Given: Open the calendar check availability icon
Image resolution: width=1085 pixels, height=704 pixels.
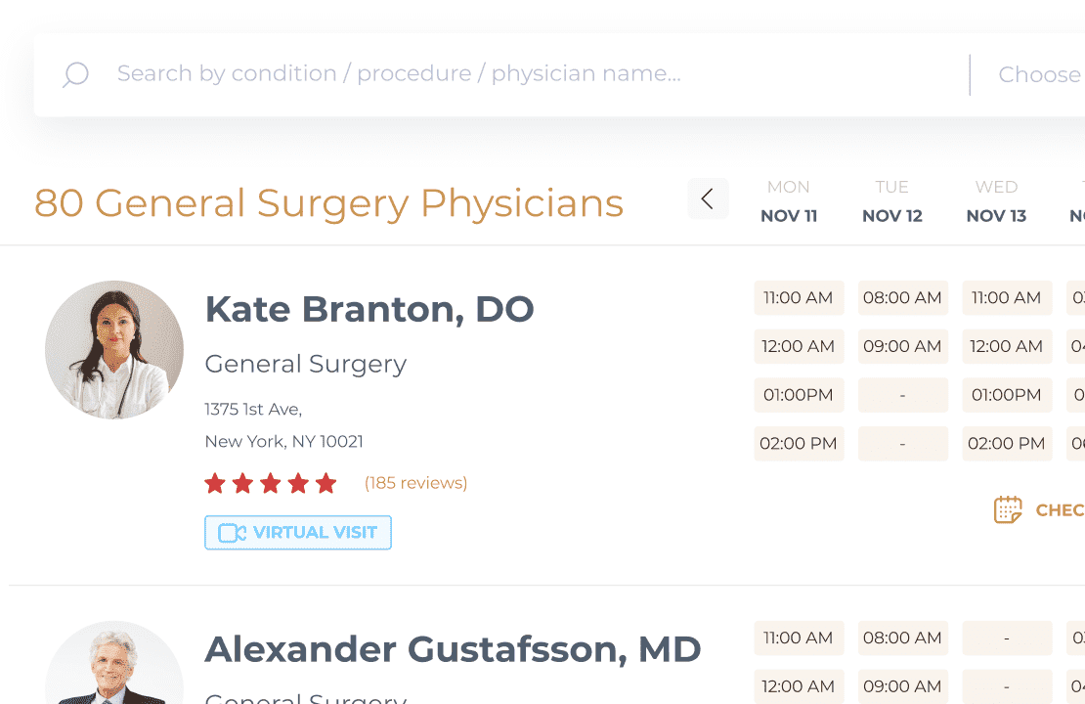Looking at the screenshot, I should [1008, 509].
